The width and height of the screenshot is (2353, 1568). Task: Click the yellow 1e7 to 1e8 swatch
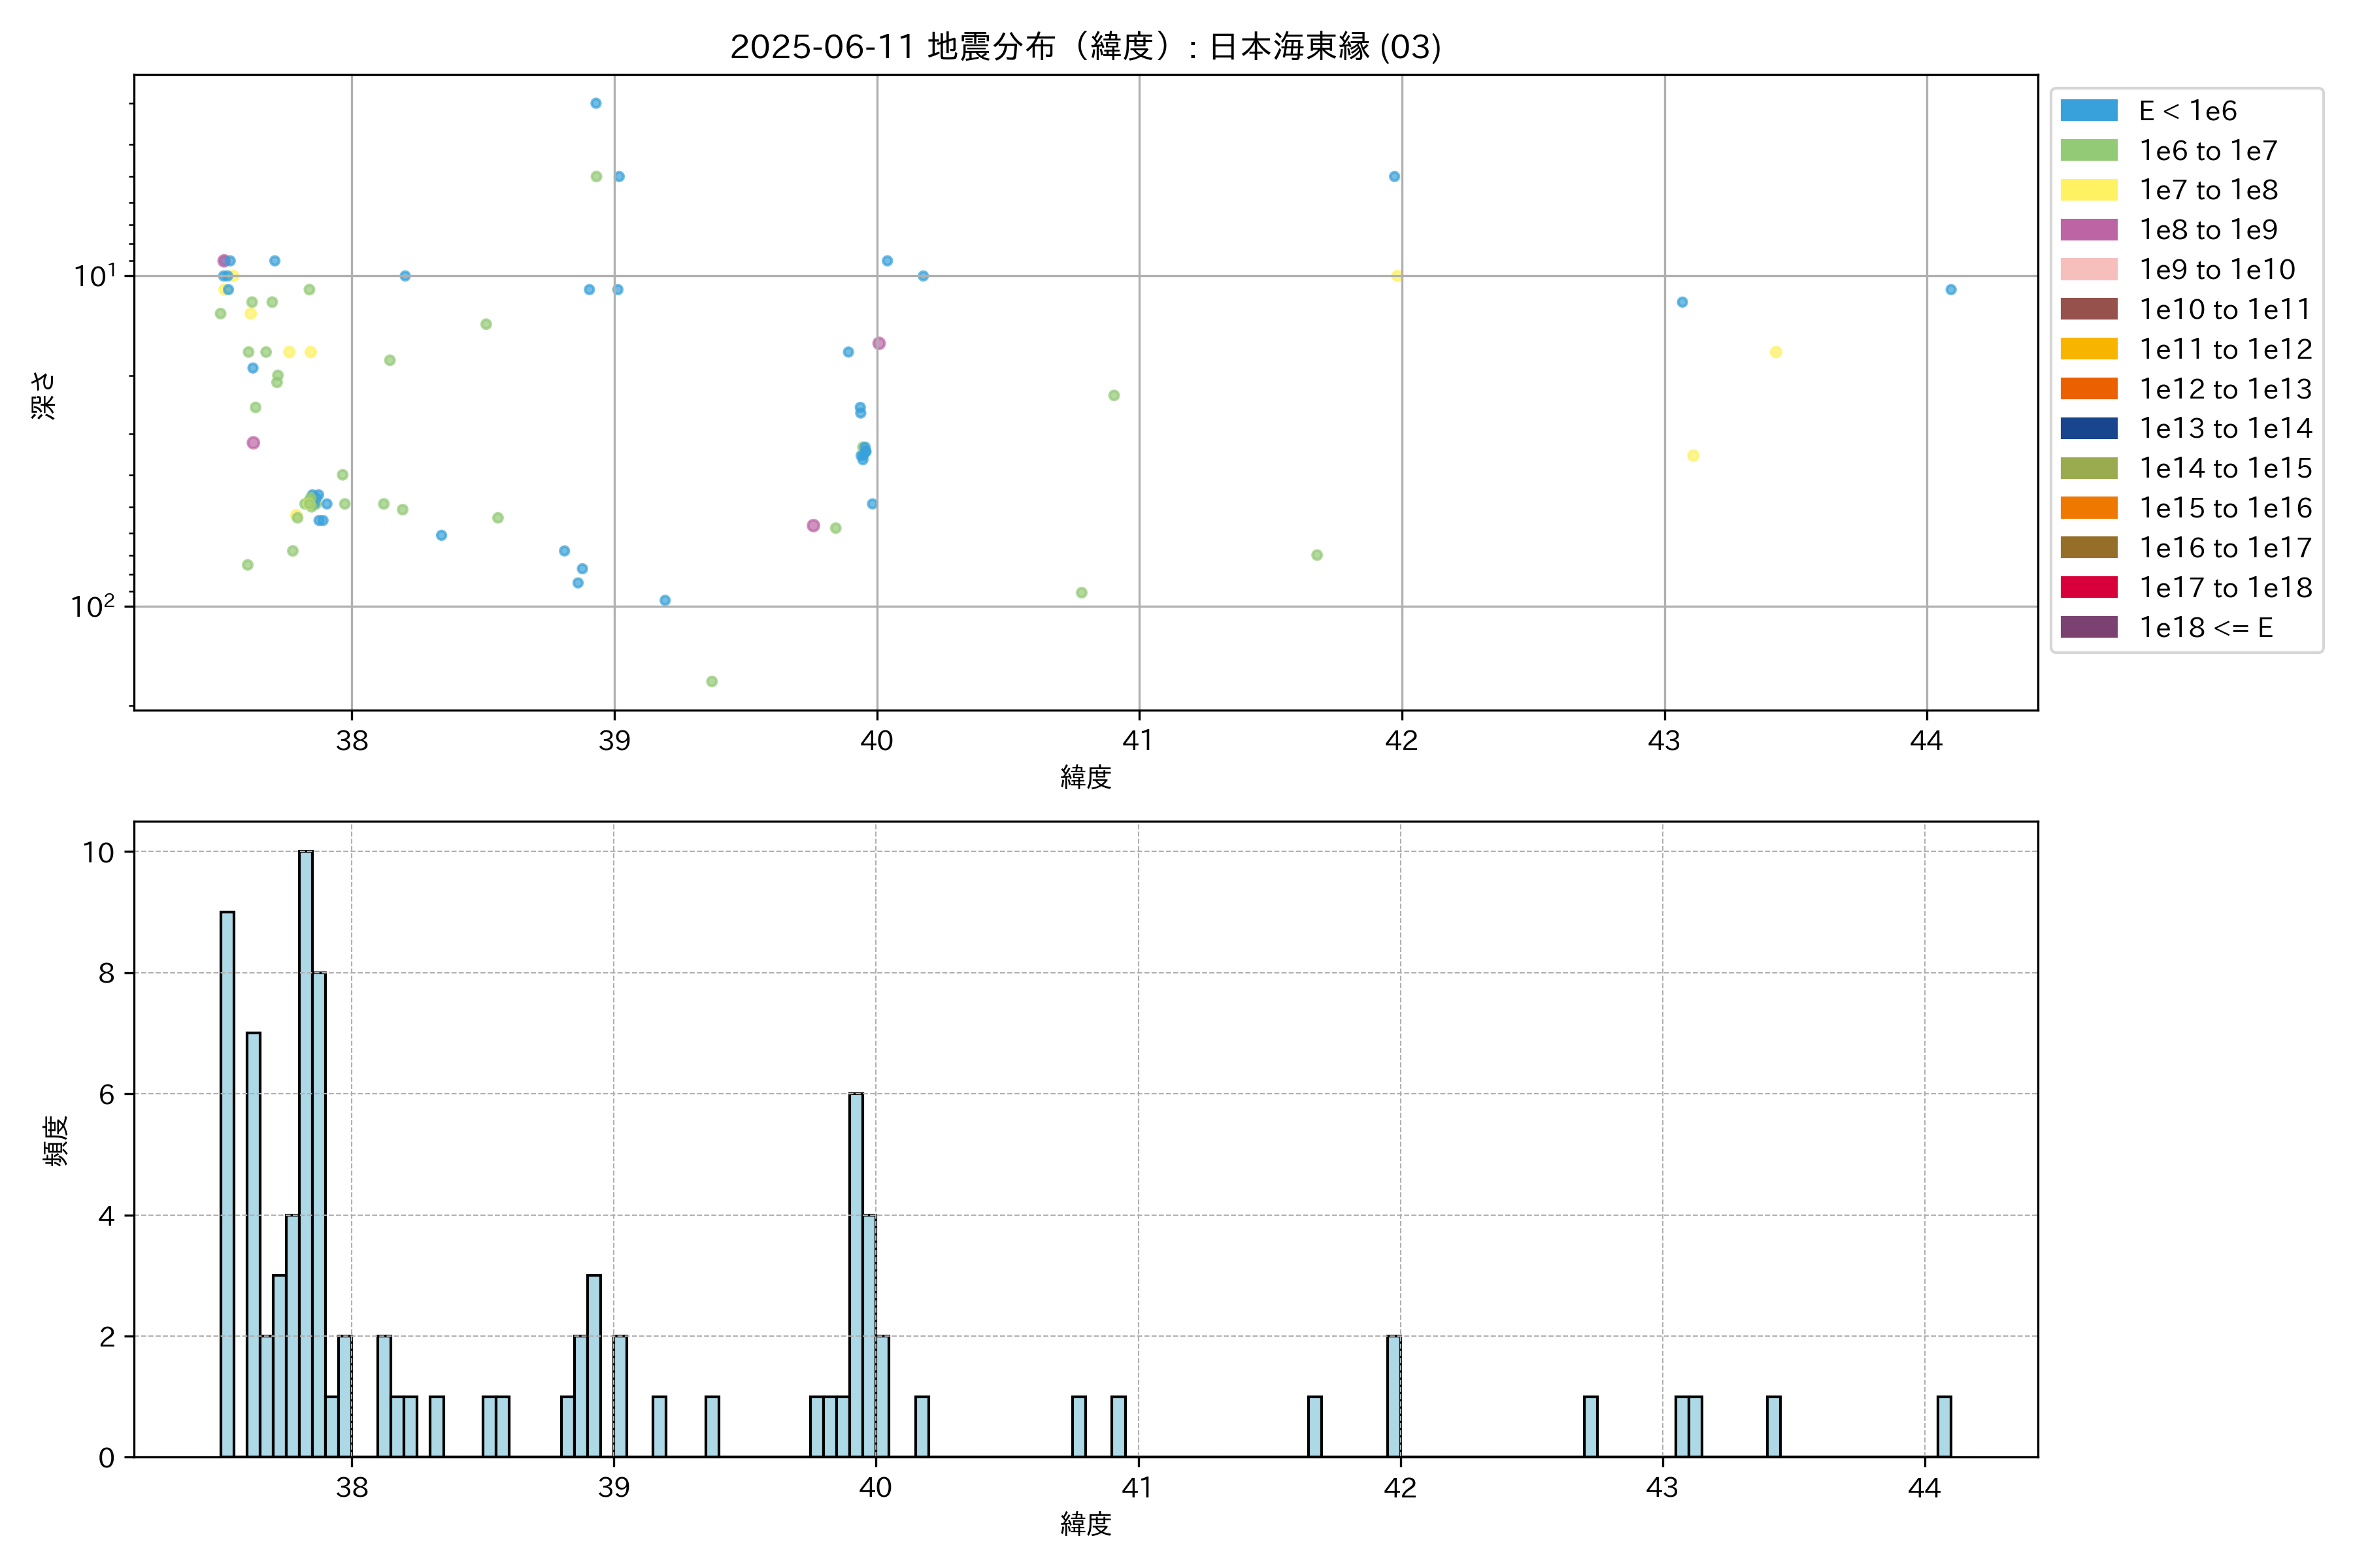(2088, 190)
